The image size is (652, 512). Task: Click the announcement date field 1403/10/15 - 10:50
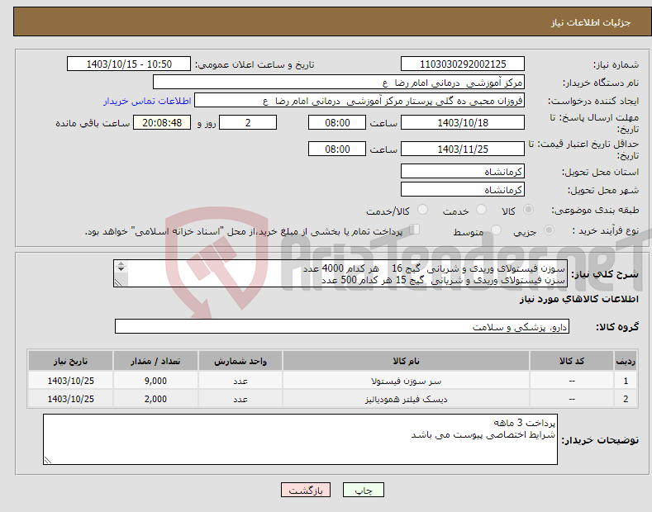[128, 64]
